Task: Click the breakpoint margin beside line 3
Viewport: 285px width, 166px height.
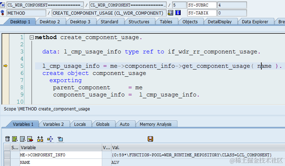Action: click(x=5, y=52)
